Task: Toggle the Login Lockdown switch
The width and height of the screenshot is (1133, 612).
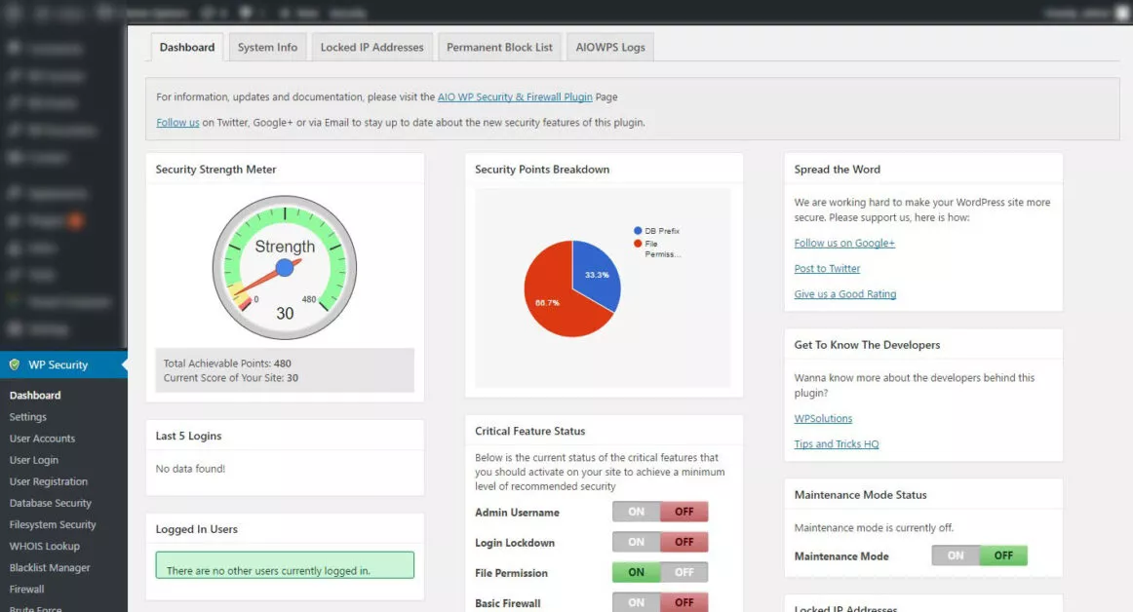Action: pos(660,542)
